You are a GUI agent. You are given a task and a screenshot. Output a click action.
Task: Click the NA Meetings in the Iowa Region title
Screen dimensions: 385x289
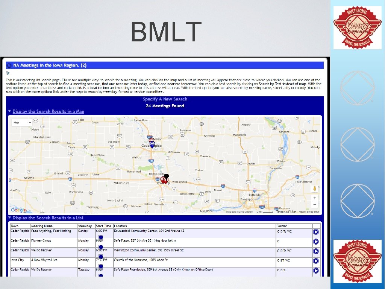[x=50, y=65]
